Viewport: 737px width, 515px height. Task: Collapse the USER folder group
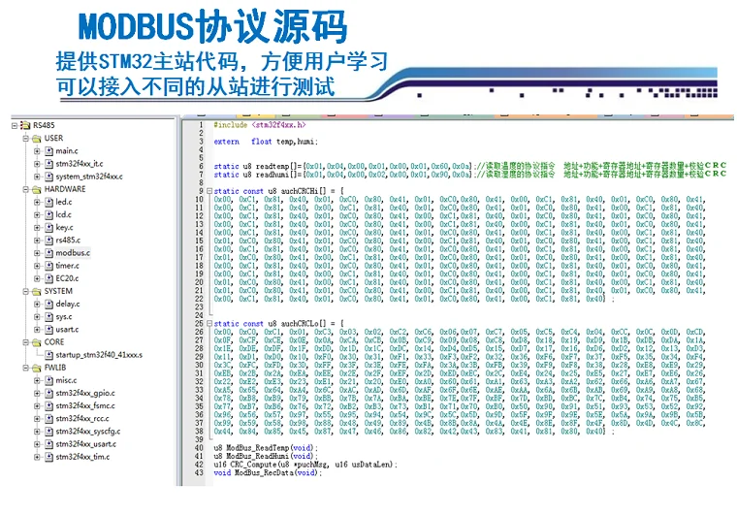coord(26,138)
